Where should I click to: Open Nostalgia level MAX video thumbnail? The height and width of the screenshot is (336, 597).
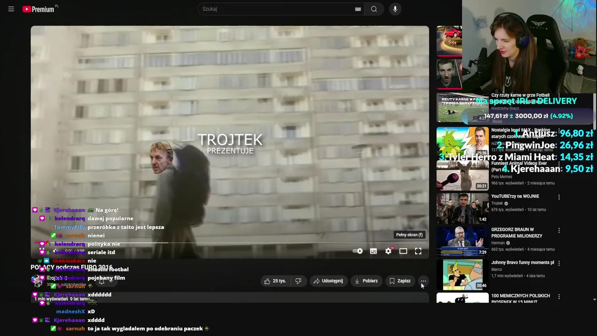point(462,142)
